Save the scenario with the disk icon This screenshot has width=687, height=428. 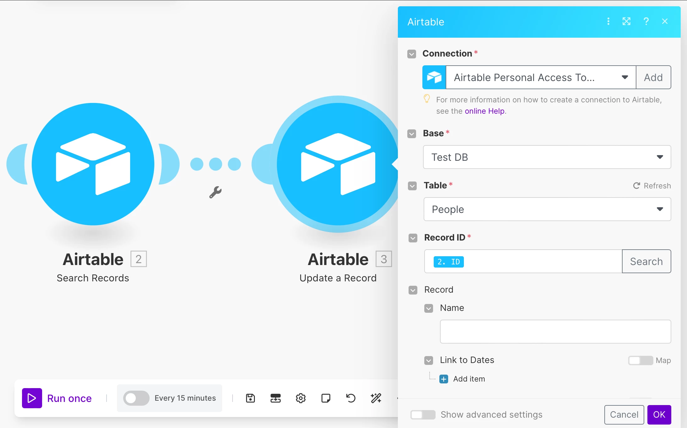pos(250,398)
